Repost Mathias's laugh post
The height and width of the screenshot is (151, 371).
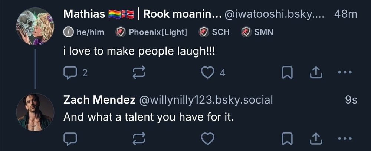pos(139,72)
